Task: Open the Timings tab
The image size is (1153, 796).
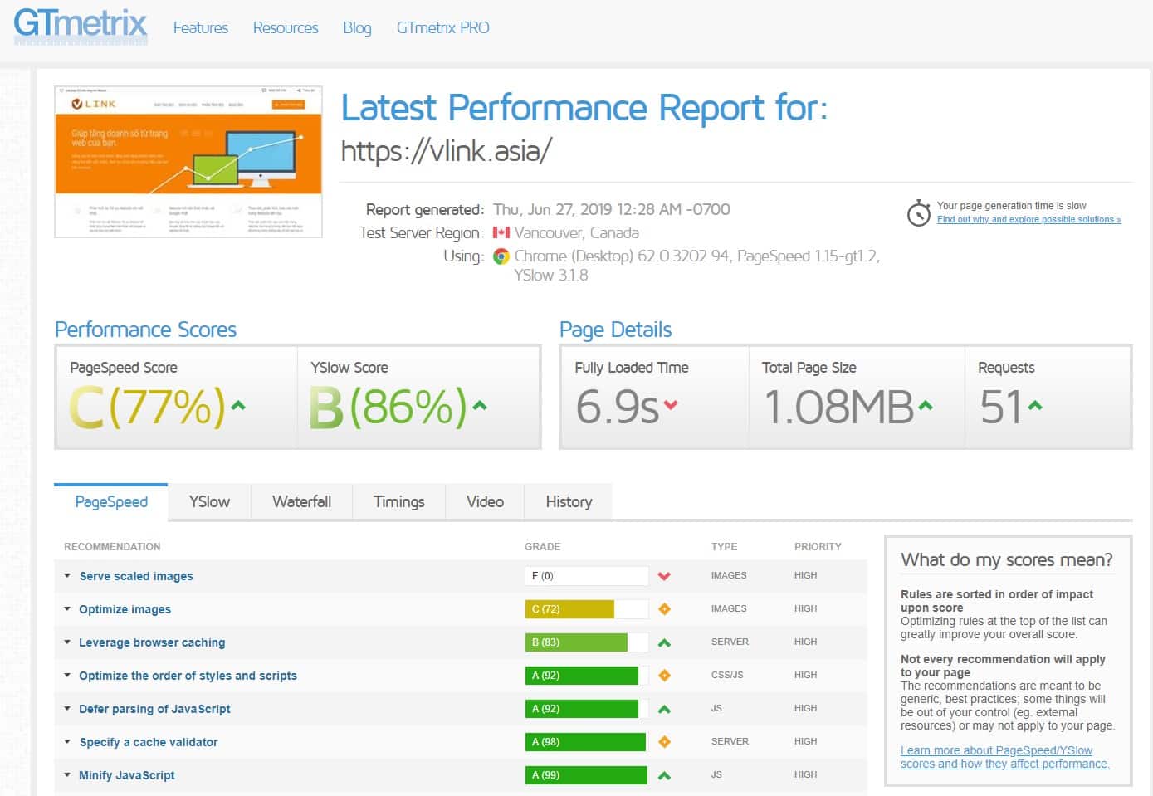Action: click(398, 501)
